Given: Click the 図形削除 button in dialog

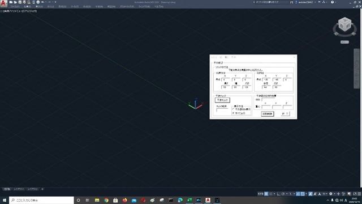Looking at the screenshot, I should [x=268, y=114].
